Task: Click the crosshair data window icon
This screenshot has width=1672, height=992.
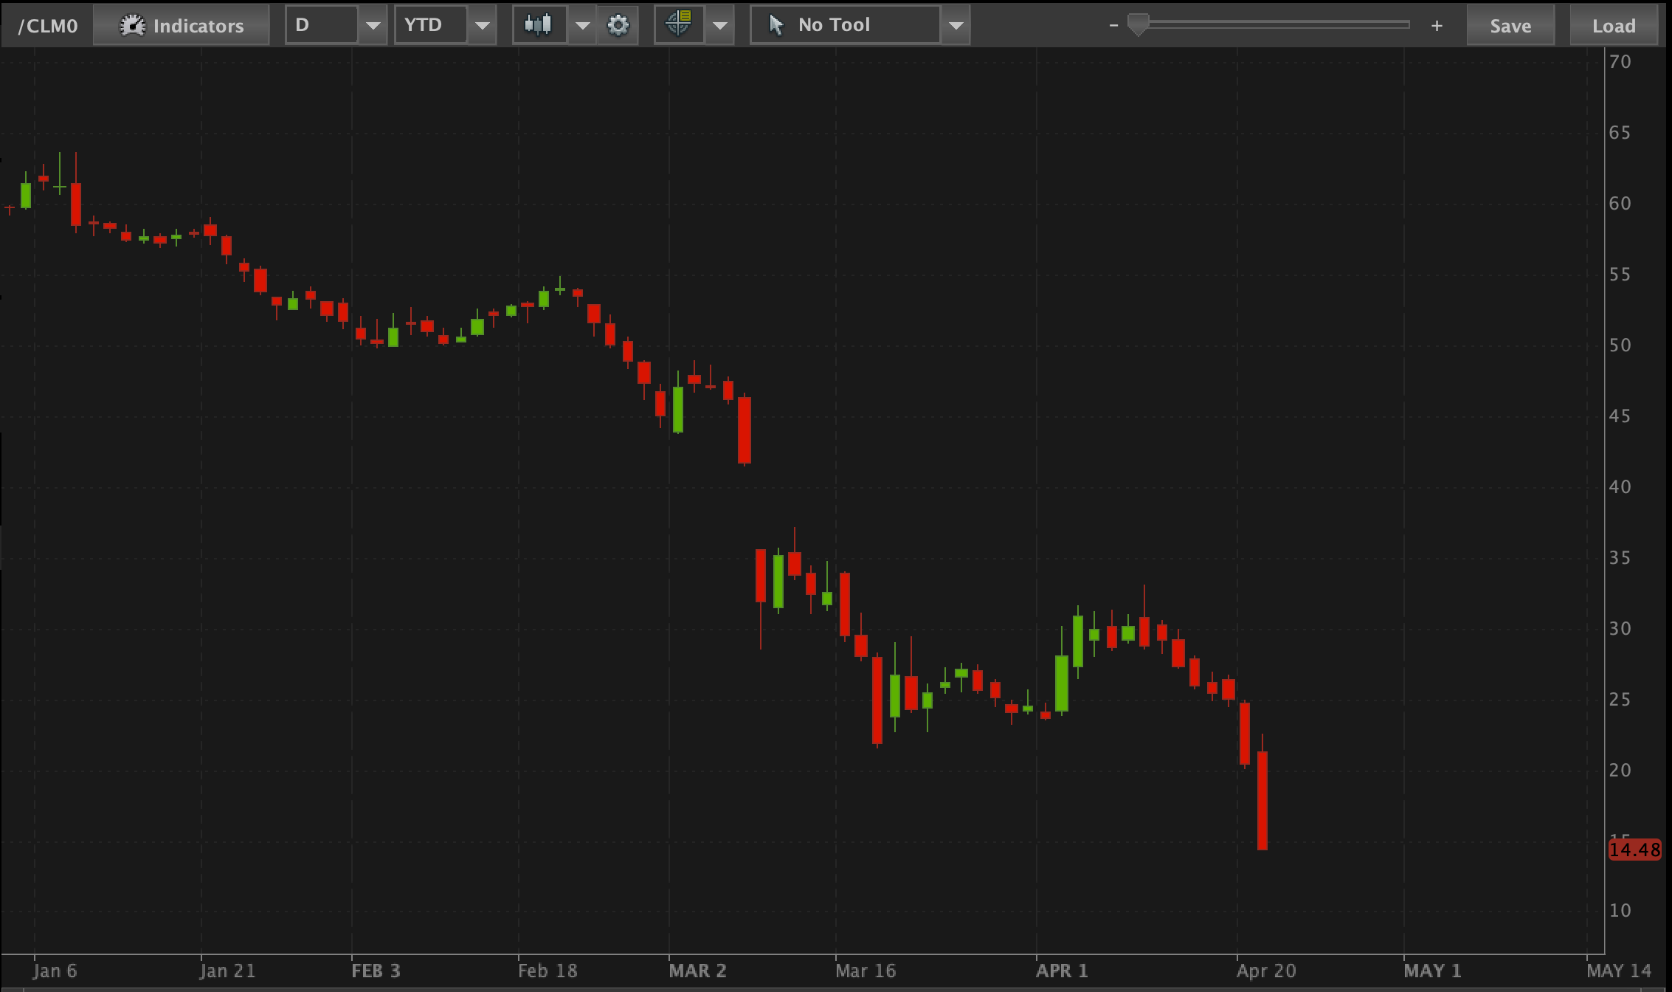Action: [x=678, y=25]
